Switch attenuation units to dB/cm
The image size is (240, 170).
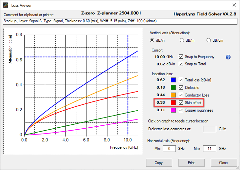(208, 40)
